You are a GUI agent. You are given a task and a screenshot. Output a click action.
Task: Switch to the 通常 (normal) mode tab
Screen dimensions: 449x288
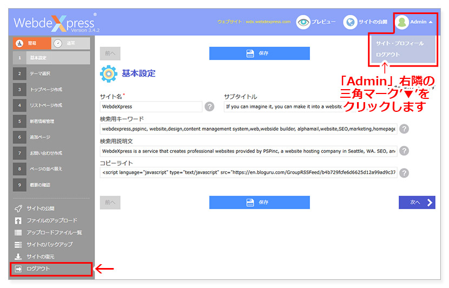(70, 43)
